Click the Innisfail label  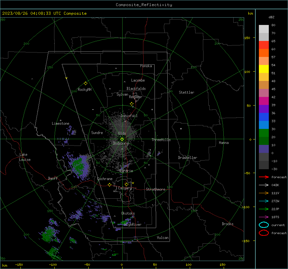[129, 116]
